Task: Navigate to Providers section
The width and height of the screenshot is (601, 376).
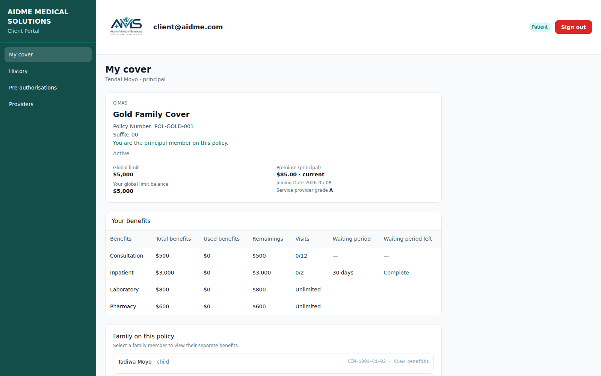Action: point(48,104)
